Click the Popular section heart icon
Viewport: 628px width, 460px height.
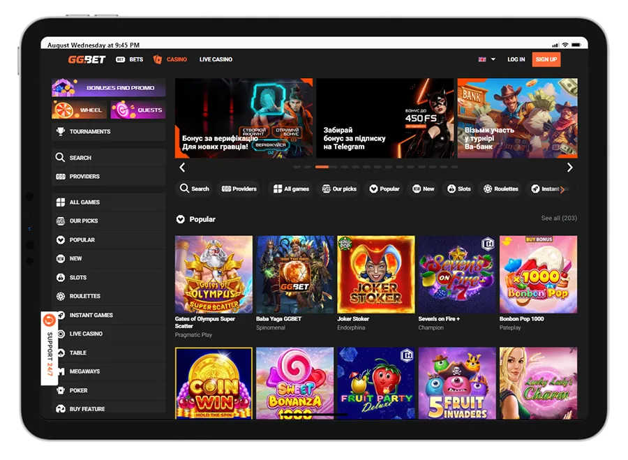tap(181, 219)
